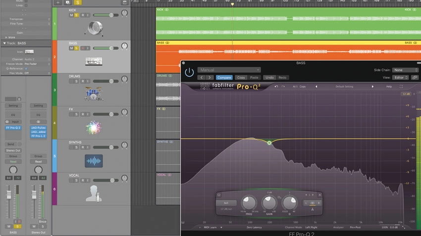Click the KICK track pan knob
This screenshot has width=421, height=236.
(x=124, y=13)
